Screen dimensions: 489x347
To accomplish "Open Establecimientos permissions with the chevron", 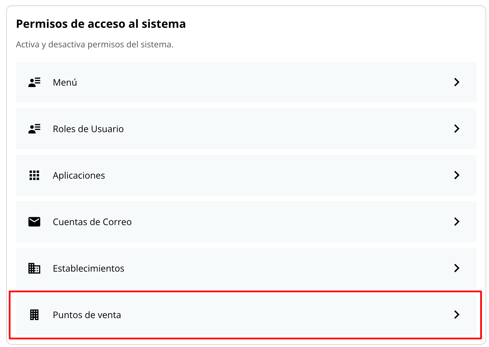I will point(457,268).
